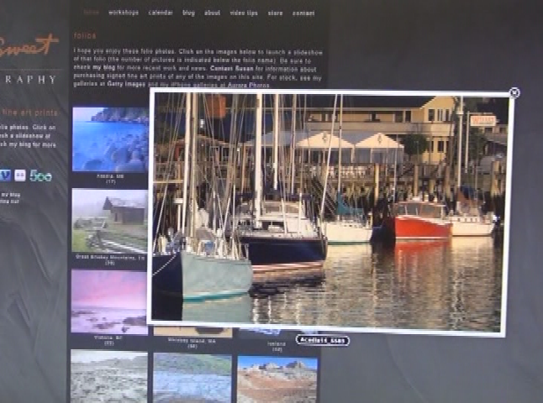The width and height of the screenshot is (543, 403).
Task: Click the 'fine art prints' sidebar heading
Action: (29, 113)
